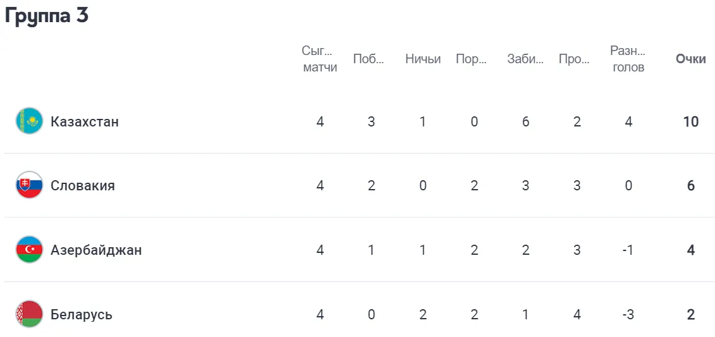This screenshot has width=715, height=337.
Task: Click Slovakia's points value 6
Action: pyautogui.click(x=691, y=186)
